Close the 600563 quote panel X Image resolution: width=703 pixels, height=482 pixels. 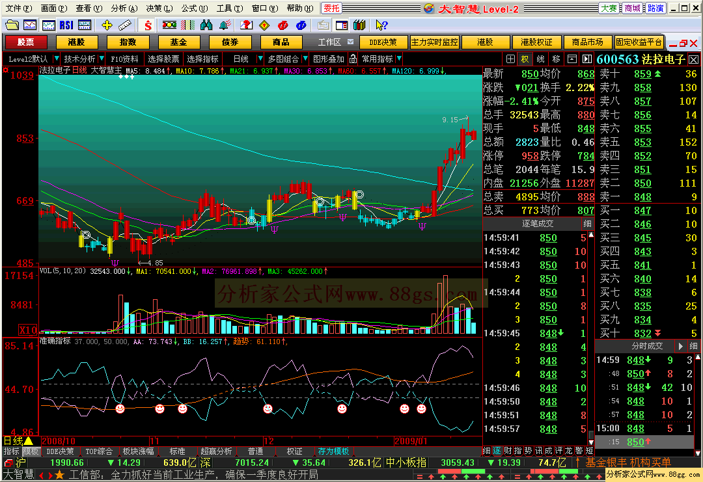pos(694,59)
